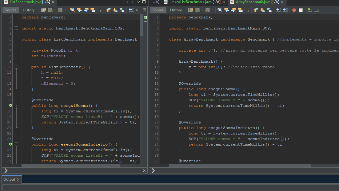Click Start Macro Recording red circle
The height and width of the screenshot is (191, 339).
[x=294, y=10]
